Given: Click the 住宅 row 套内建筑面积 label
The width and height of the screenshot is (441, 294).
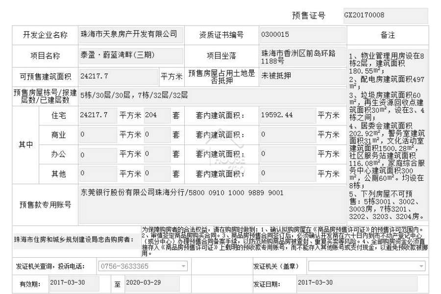Looking at the screenshot, I should [x=220, y=115].
